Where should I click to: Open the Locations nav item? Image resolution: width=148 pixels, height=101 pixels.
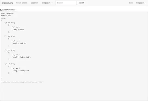pyautogui.click(x=35, y=3)
